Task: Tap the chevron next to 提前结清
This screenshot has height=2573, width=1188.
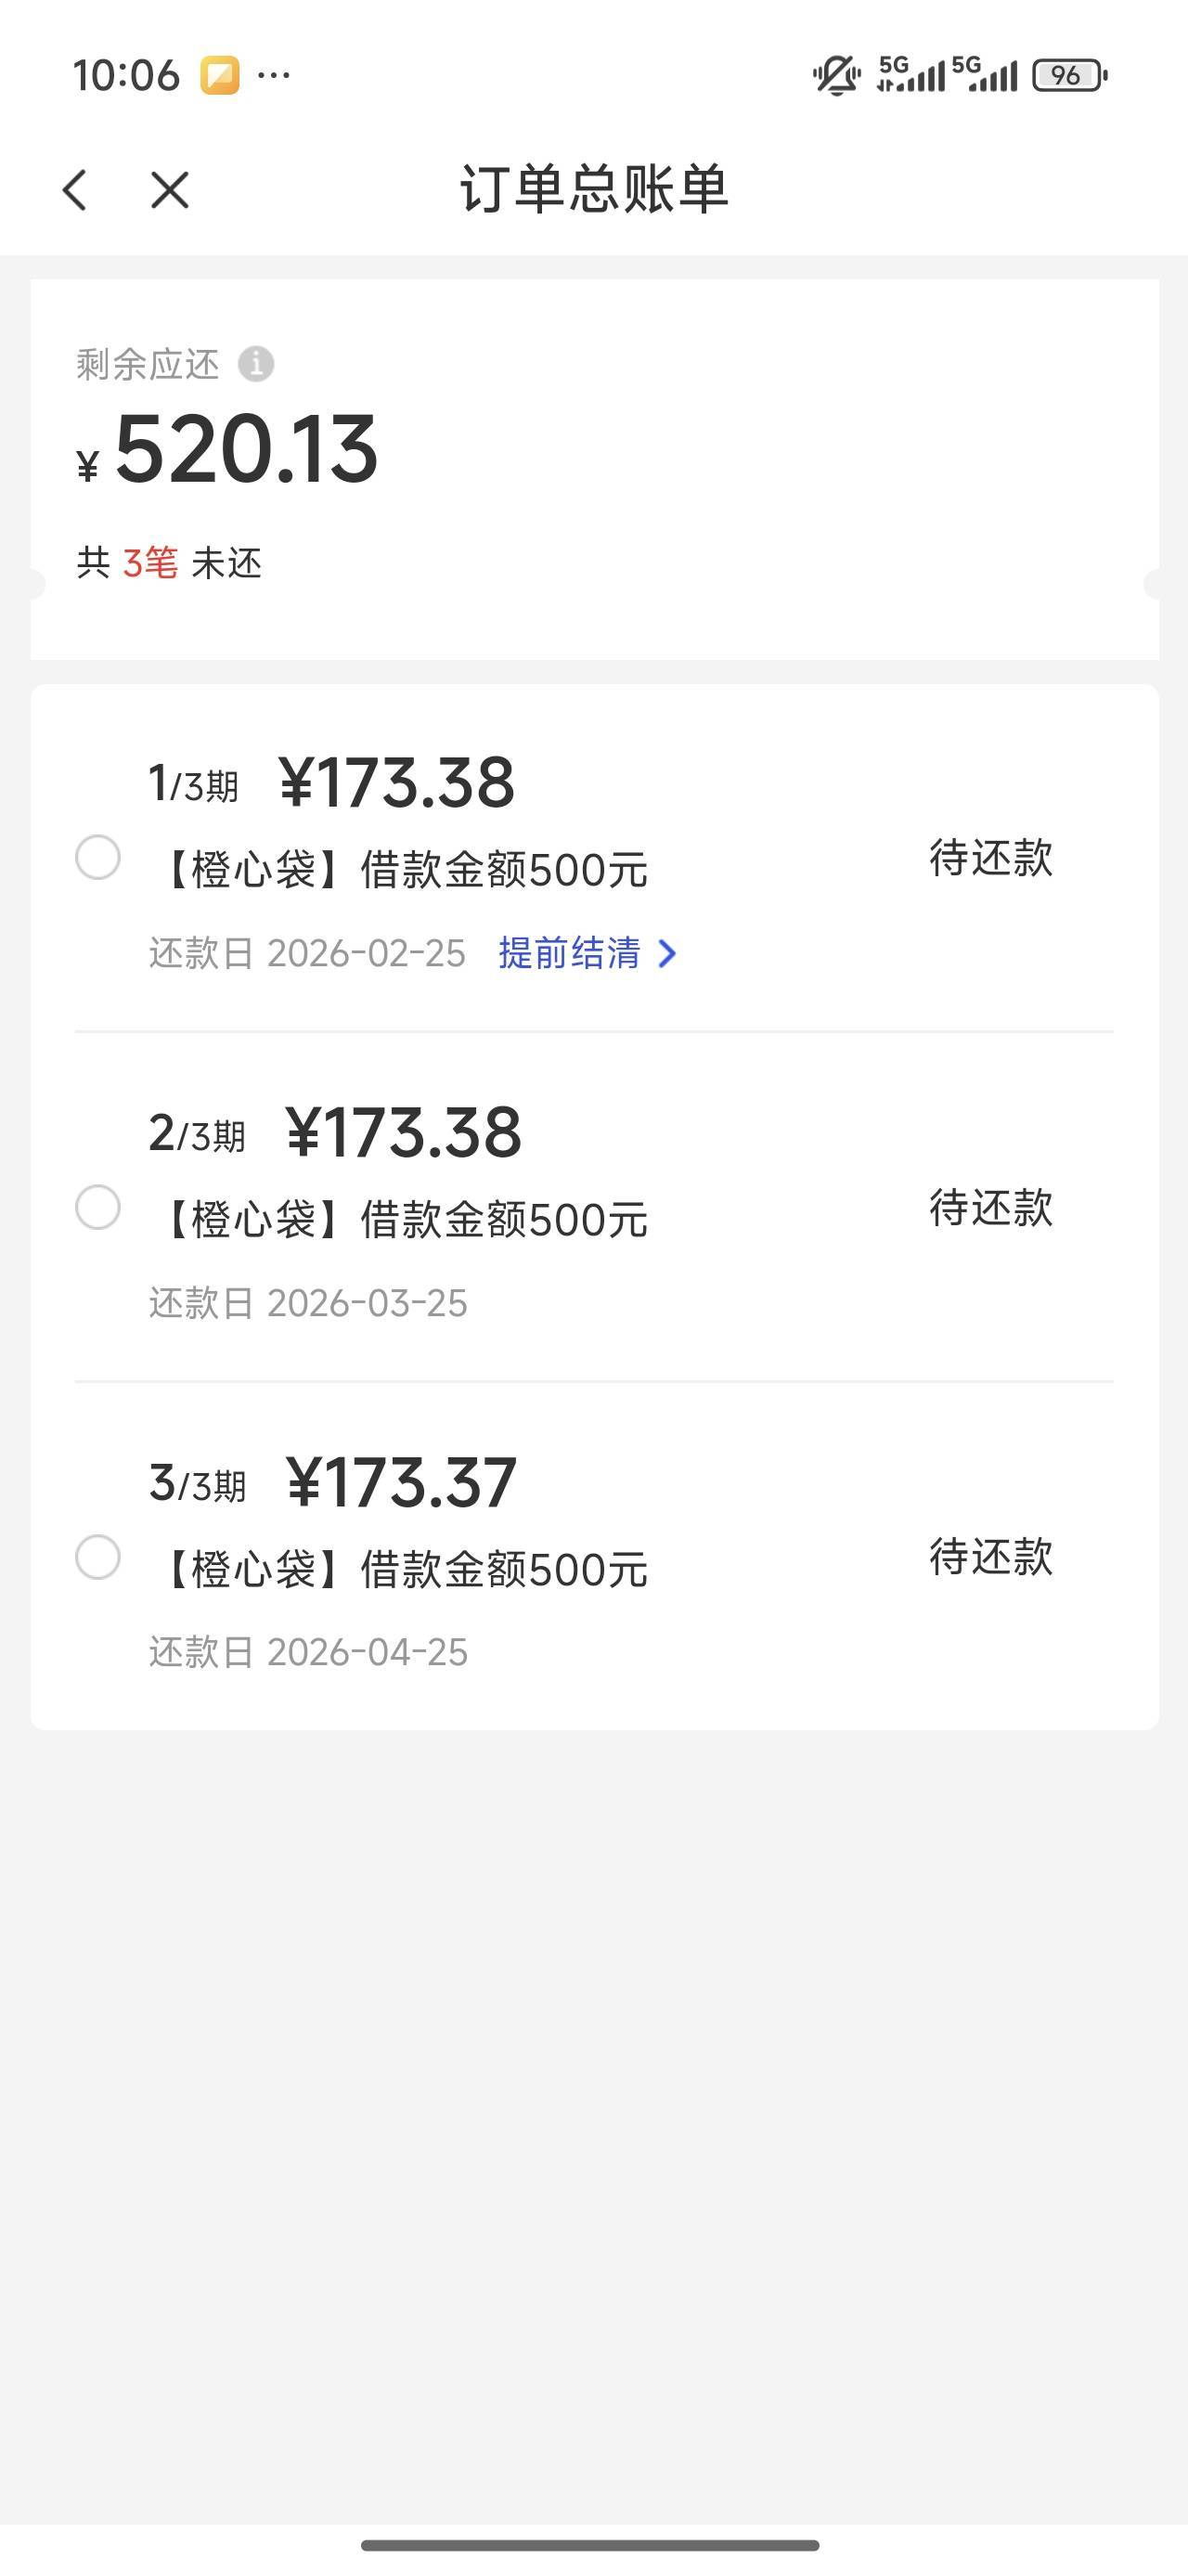Action: pyautogui.click(x=667, y=953)
